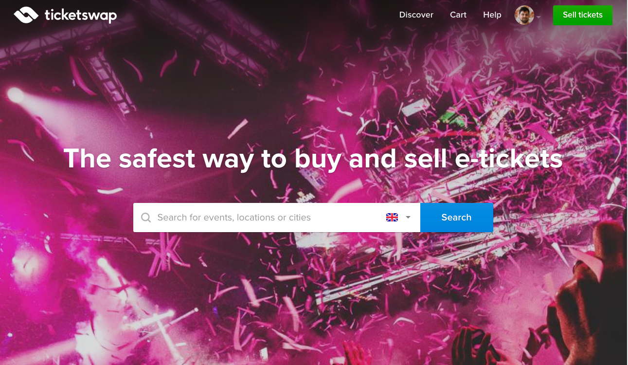The image size is (628, 365).
Task: Click the TicketSwap swirl logo icon
Action: (x=26, y=15)
